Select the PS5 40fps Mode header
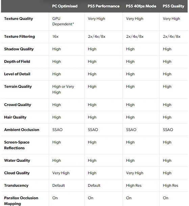This screenshot has width=189, height=206. pos(141,6)
